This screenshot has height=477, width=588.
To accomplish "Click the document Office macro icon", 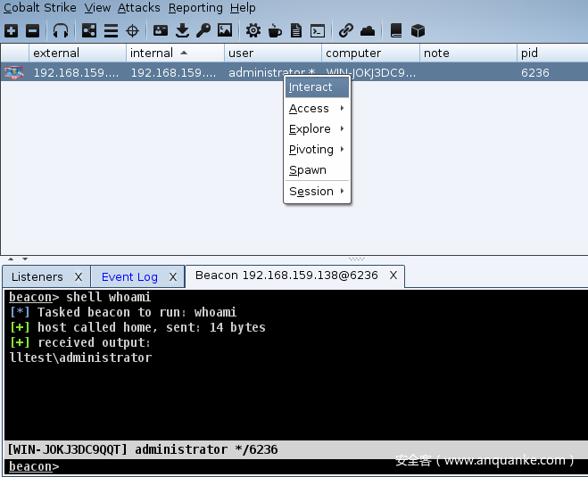I will pyautogui.click(x=296, y=30).
